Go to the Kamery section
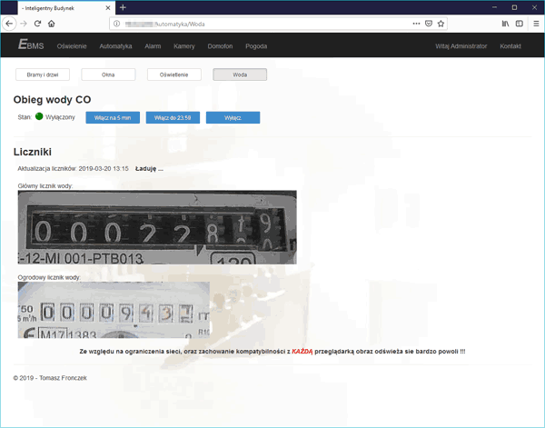545x428 pixels. coord(183,45)
